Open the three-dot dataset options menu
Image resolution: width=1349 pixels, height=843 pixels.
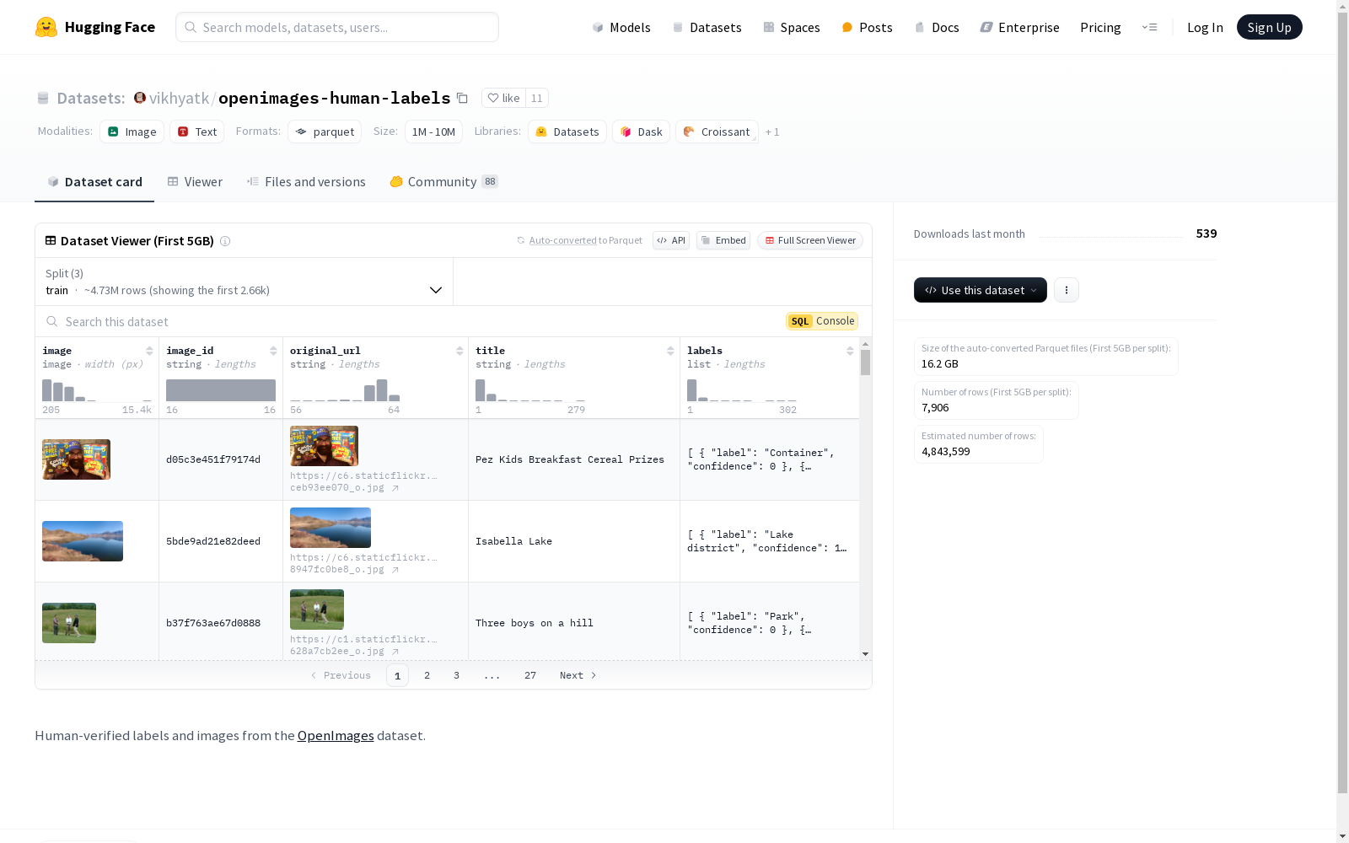(1067, 290)
